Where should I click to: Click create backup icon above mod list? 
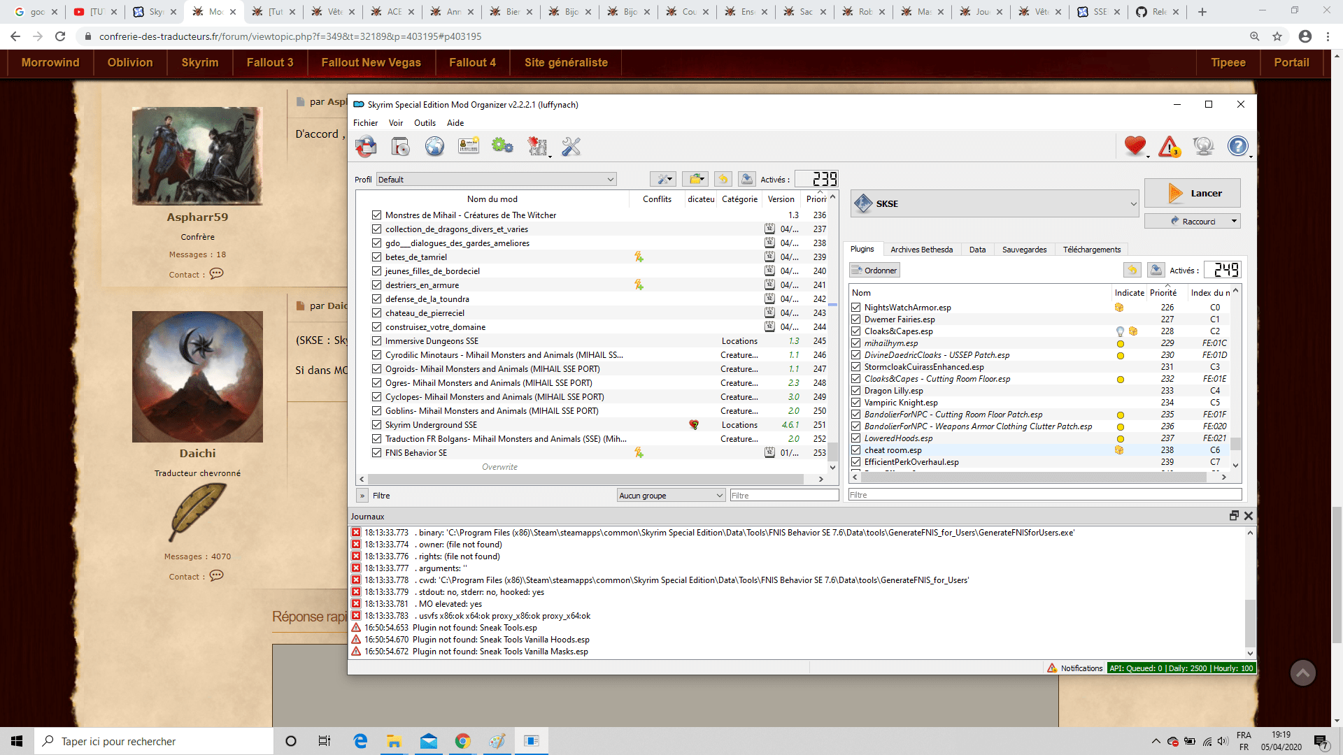(746, 180)
